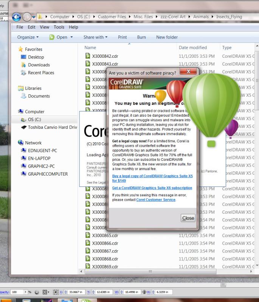Image resolution: width=259 pixels, height=302 pixels.
Task: Select file X3000866.cdr
Action: click(105, 243)
